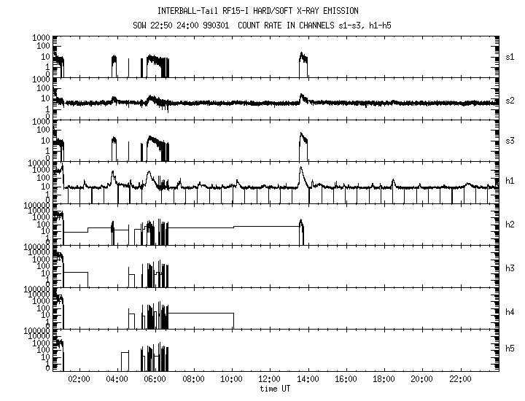Select the 14:00 time axis tick label
The height and width of the screenshot is (401, 525).
(308, 379)
